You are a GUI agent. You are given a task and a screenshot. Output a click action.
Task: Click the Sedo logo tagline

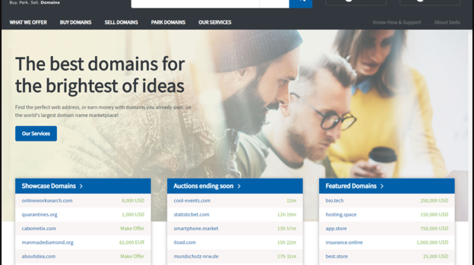tap(35, 3)
